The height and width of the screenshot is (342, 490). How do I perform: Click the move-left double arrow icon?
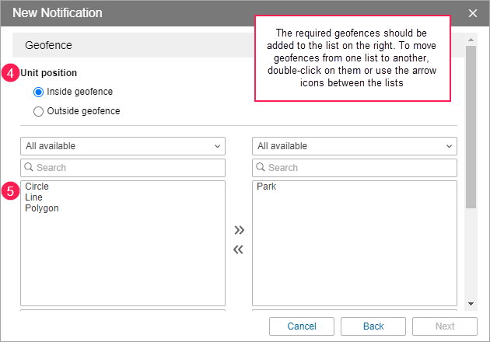coord(239,250)
